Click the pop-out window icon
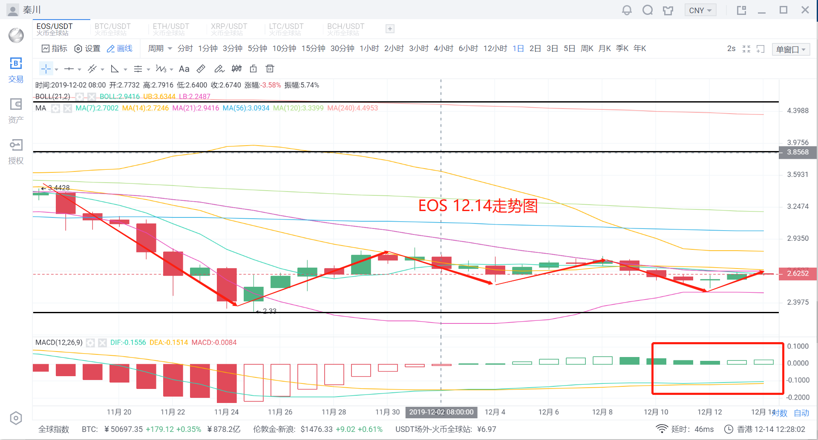This screenshot has height=440, width=818. (742, 10)
